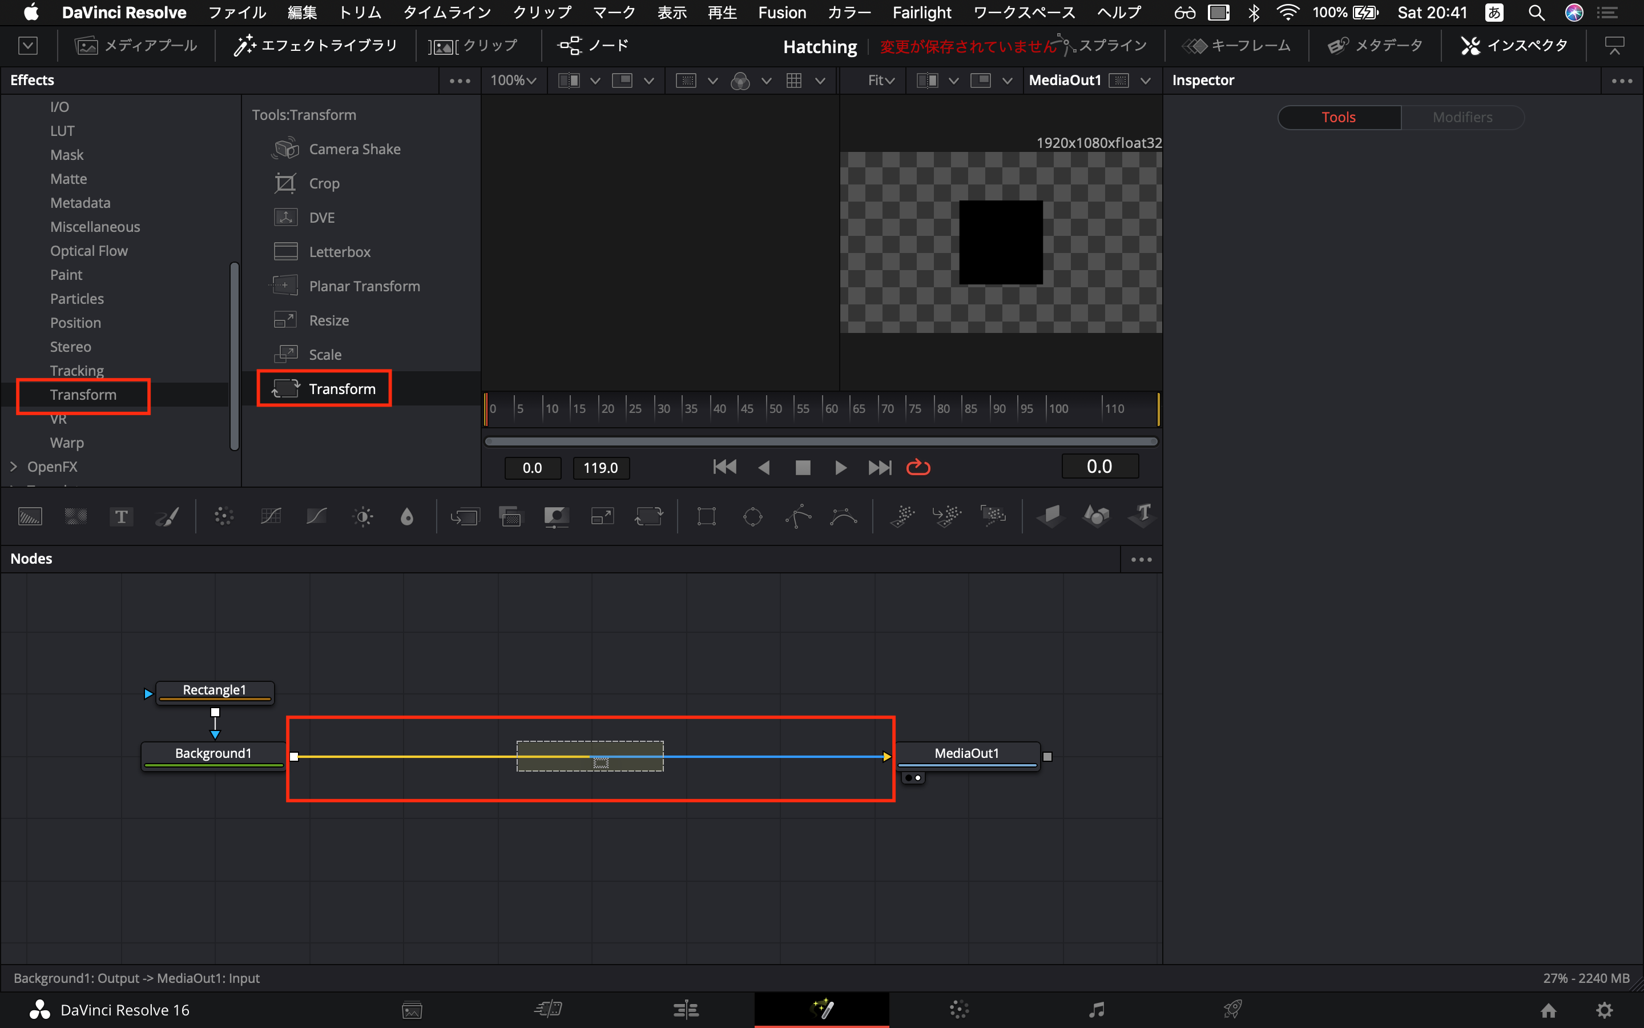Open the Fusion page from bottom bar
Screen dimensions: 1644x1028
click(x=822, y=1009)
